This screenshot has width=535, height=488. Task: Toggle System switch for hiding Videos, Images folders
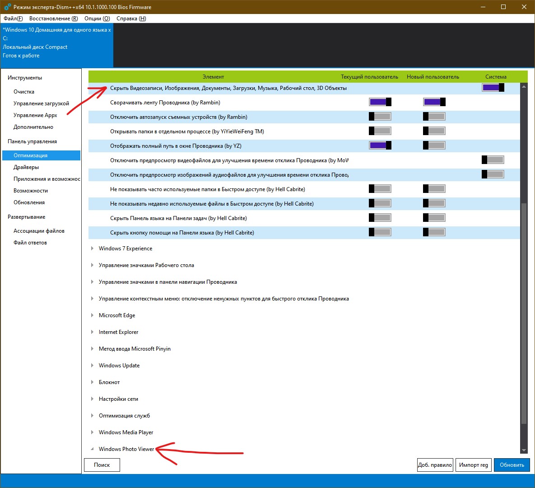493,88
